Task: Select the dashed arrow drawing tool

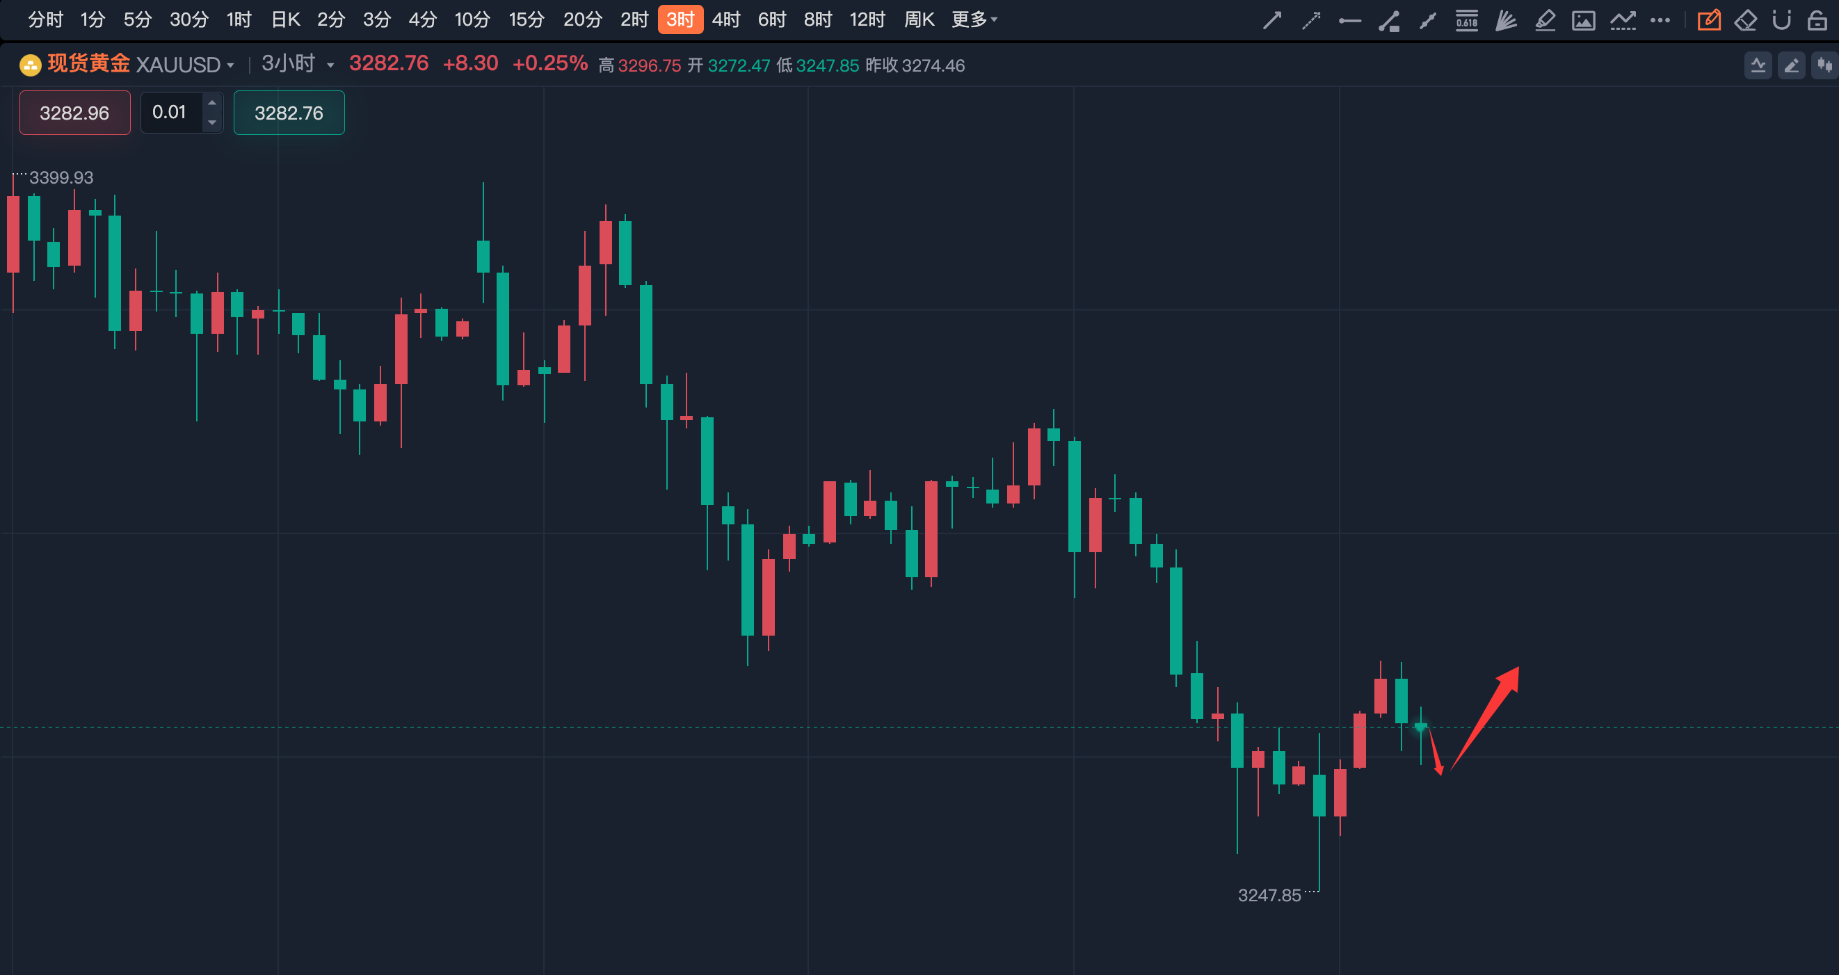Action: [x=1310, y=20]
